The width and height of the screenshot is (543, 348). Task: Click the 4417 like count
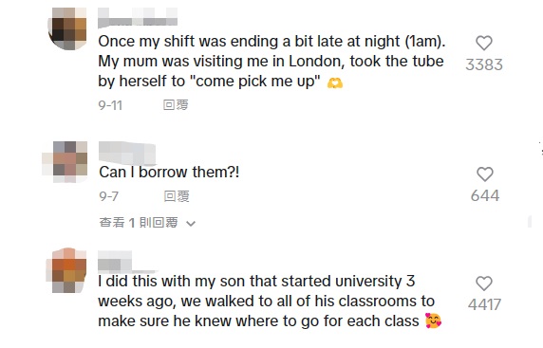pos(484,304)
